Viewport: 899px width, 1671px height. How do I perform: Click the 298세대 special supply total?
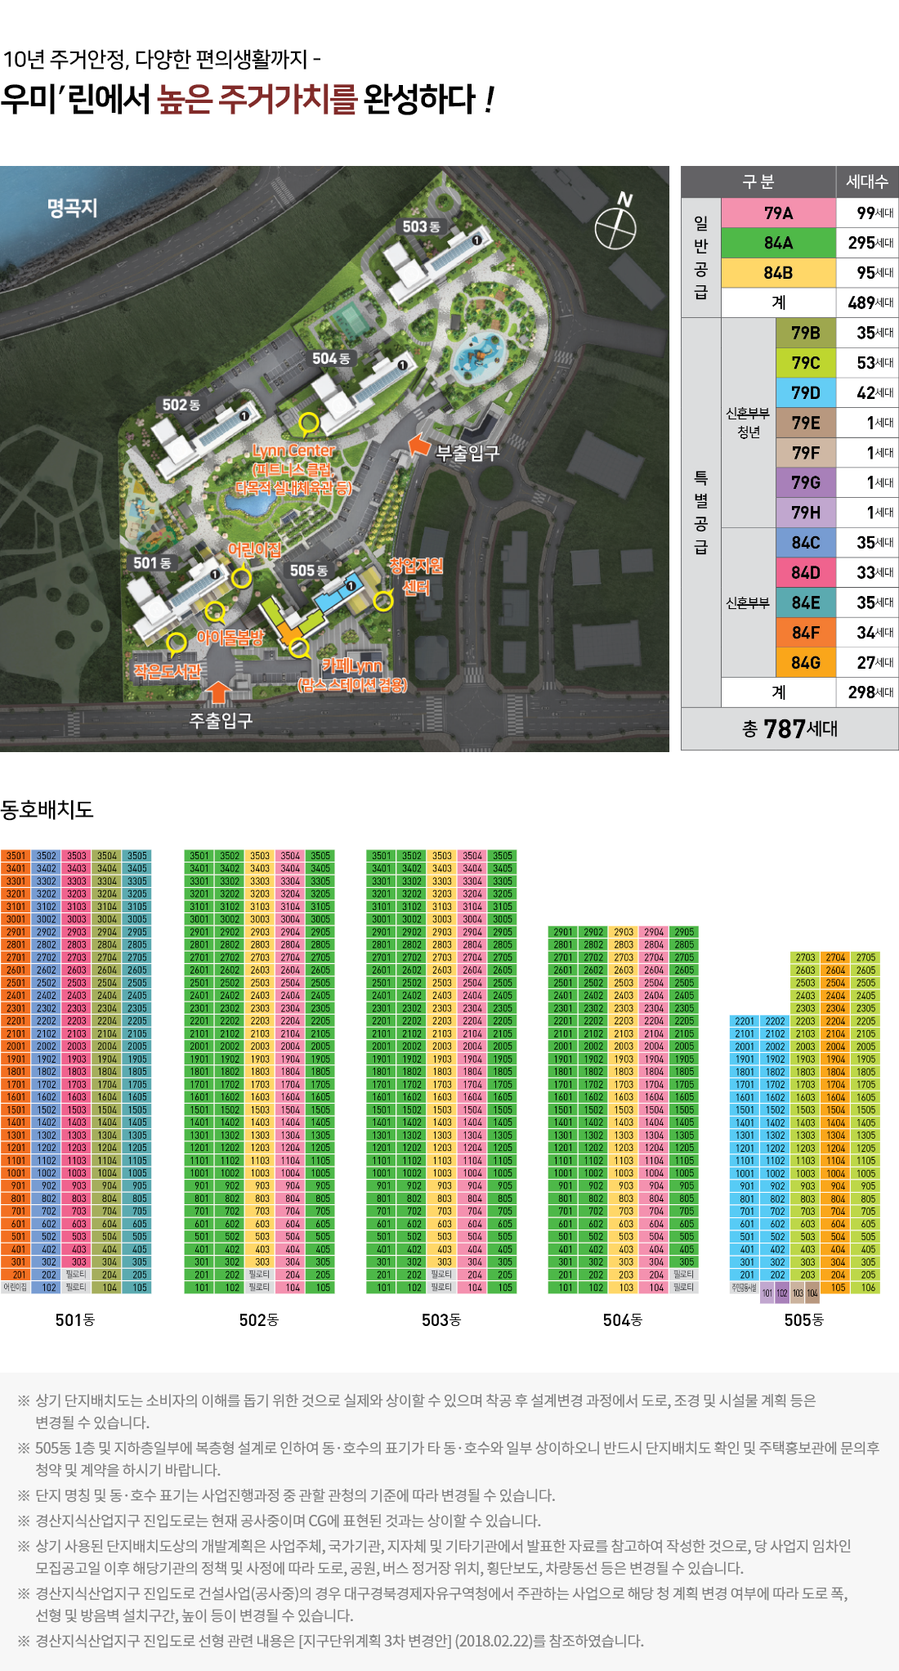click(867, 692)
